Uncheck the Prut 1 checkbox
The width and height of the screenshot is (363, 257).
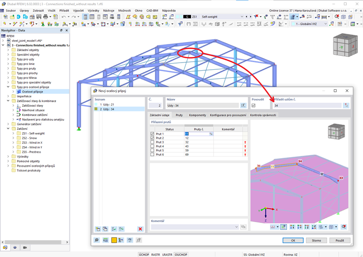click(x=152, y=134)
